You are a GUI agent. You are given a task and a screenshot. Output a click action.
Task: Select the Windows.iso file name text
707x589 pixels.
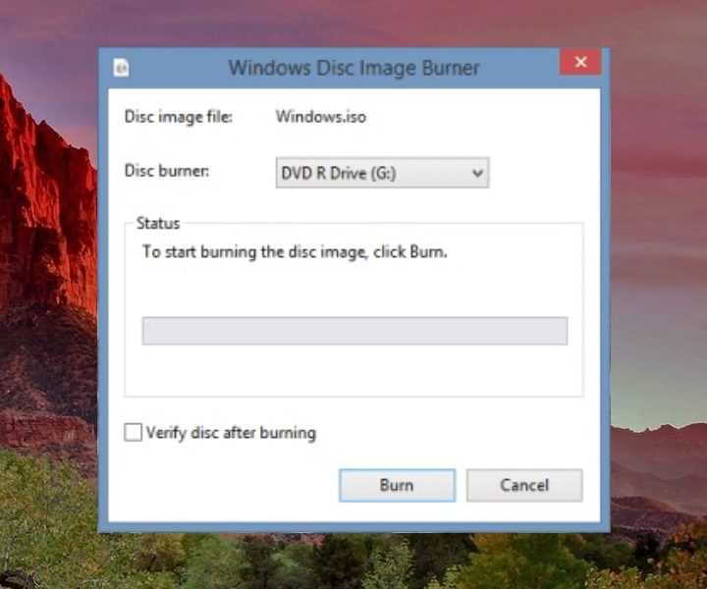(321, 117)
